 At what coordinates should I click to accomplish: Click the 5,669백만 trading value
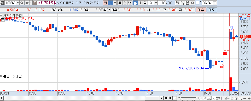click(102, 10)
